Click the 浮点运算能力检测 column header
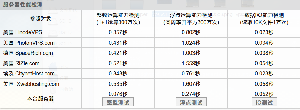Screen dimensions: 300x110 pos(191,18)
